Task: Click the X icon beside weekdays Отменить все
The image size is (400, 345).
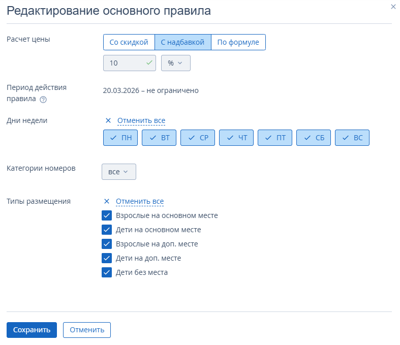Action: tap(108, 120)
